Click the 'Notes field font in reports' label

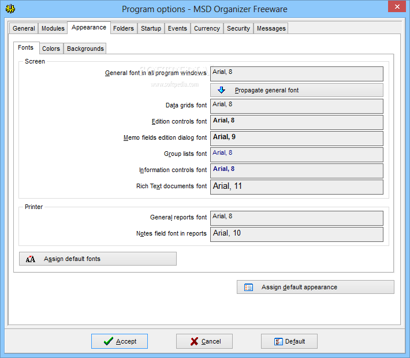[172, 233]
